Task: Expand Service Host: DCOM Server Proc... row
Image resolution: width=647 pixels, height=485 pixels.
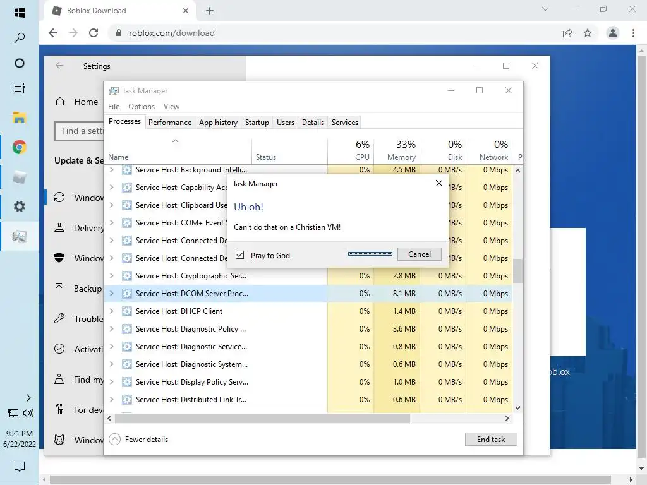Action: pos(111,293)
